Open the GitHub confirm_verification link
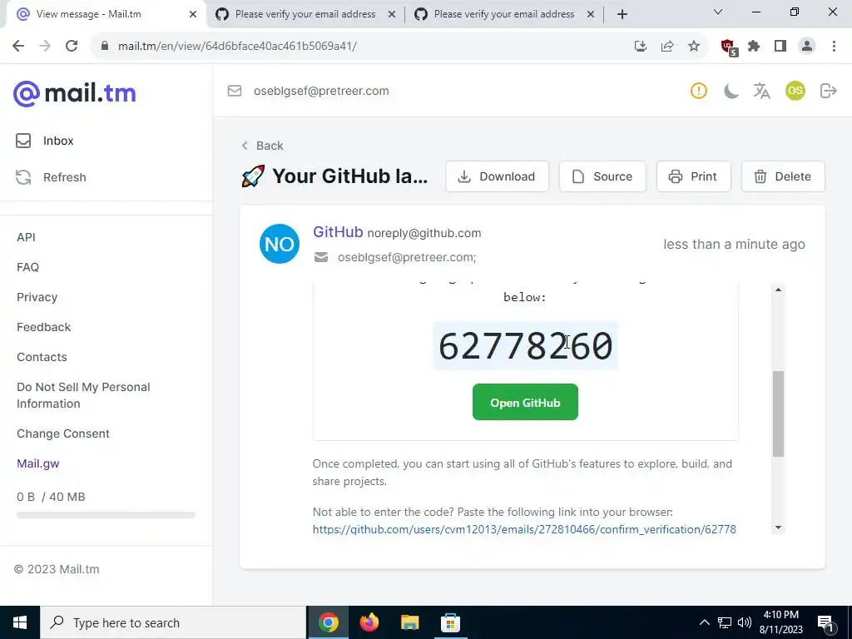The width and height of the screenshot is (852, 639). [x=524, y=529]
